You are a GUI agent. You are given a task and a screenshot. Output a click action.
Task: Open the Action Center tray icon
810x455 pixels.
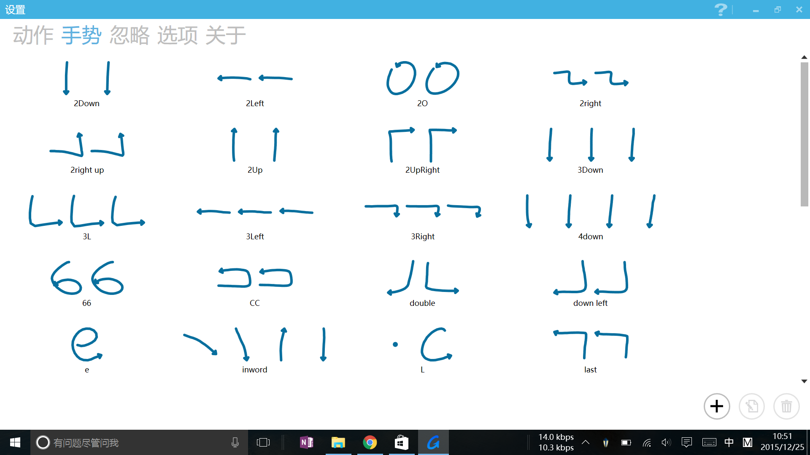687,442
